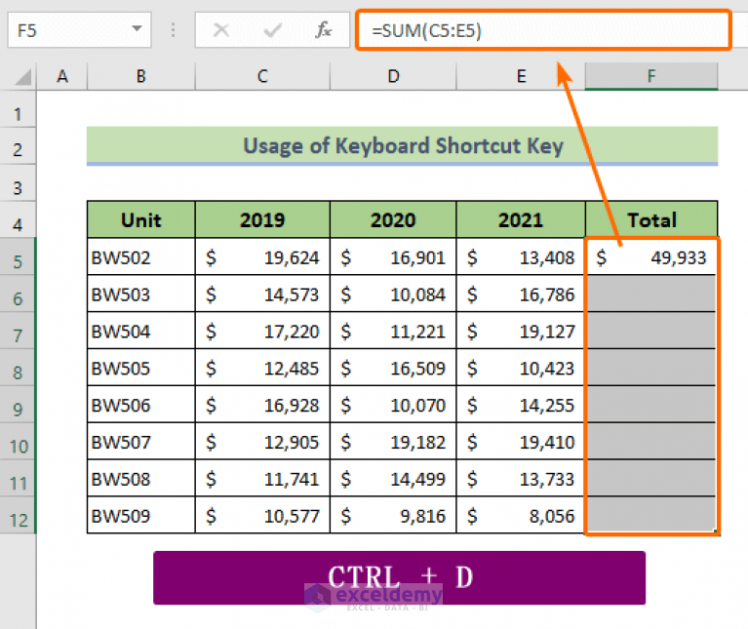Select cell containing BW508
This screenshot has height=629, width=748.
click(141, 478)
